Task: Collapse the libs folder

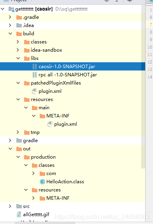Action: tap(18, 58)
